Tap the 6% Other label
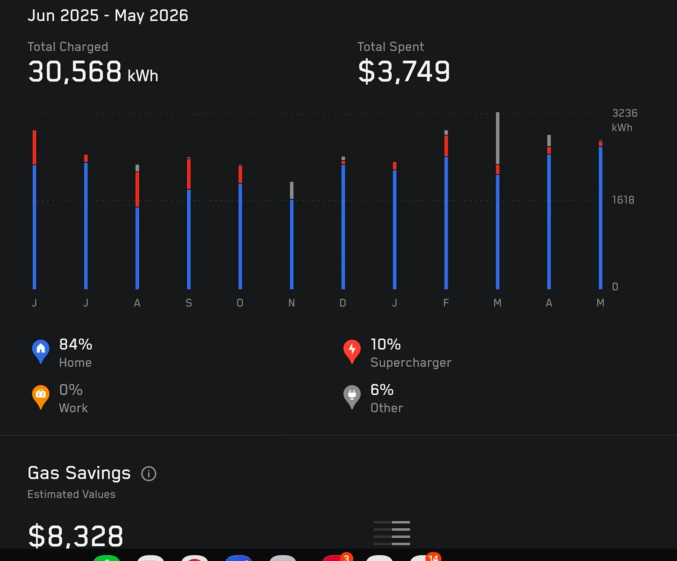Screen dimensions: 677x561 (x=386, y=398)
